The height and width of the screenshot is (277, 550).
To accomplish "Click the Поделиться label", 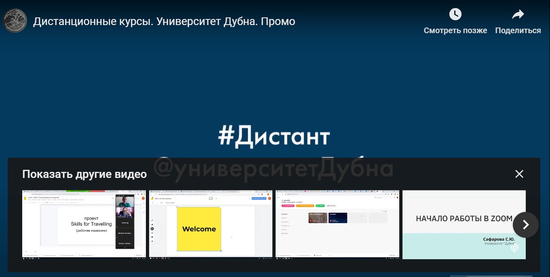I will (518, 30).
